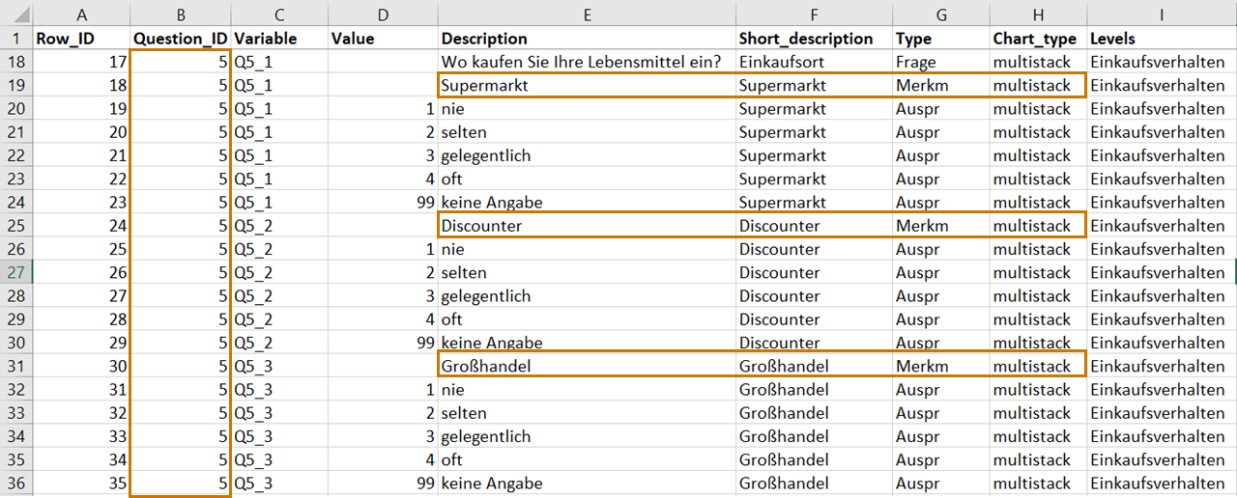This screenshot has width=1237, height=498.
Task: Select column H header
Action: point(1038,14)
